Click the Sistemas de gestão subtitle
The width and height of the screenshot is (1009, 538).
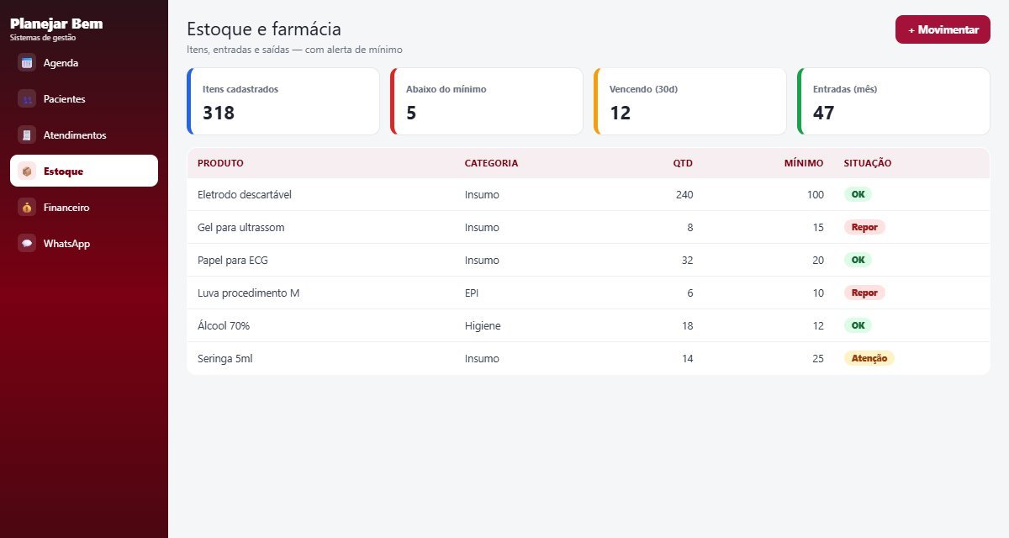pos(43,37)
